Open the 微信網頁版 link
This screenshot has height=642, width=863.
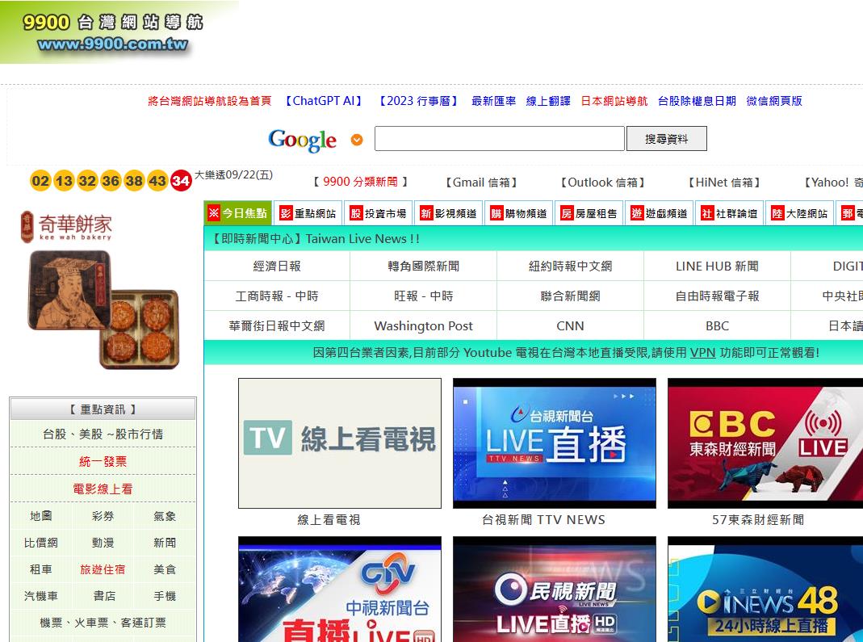point(774,101)
